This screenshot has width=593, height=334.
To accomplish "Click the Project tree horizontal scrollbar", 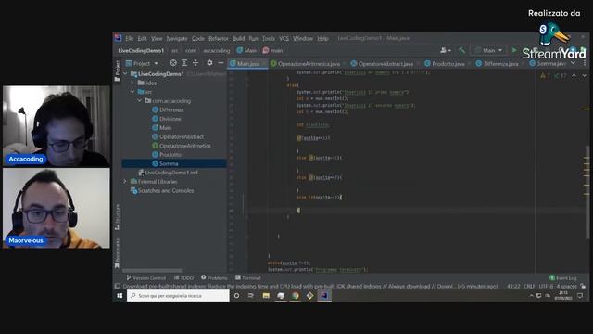I will (x=152, y=270).
